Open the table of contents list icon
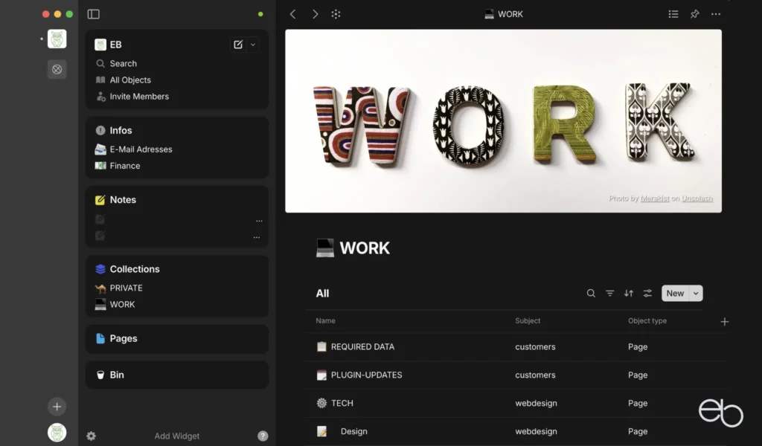Viewport: 762px width, 446px height. (x=673, y=14)
